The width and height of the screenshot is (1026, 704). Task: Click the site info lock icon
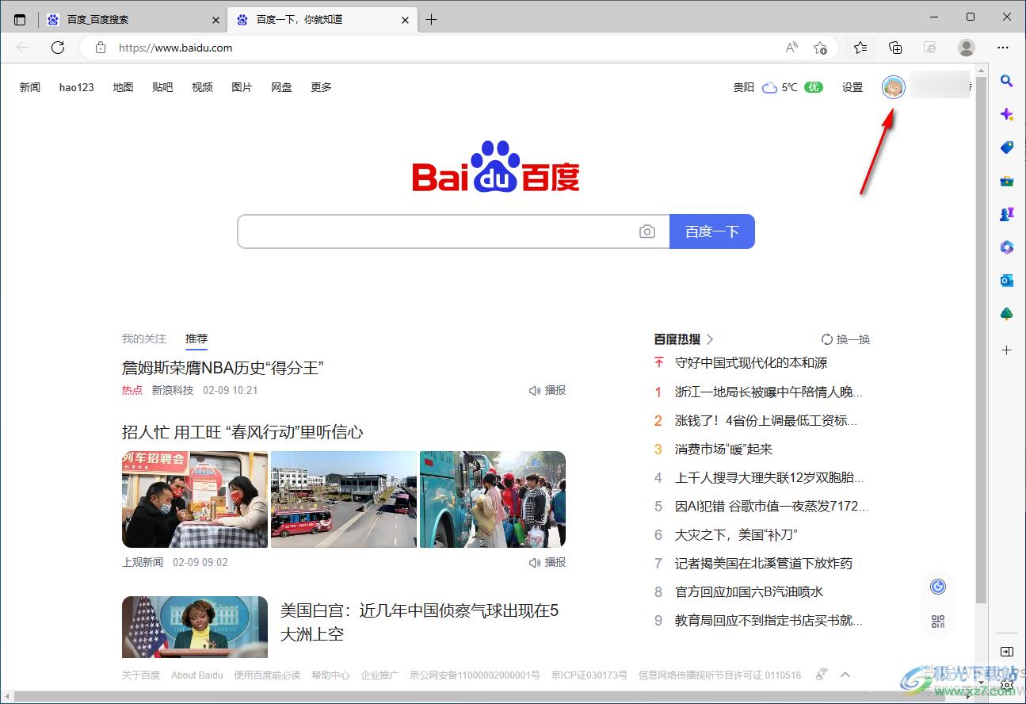pyautogui.click(x=100, y=48)
